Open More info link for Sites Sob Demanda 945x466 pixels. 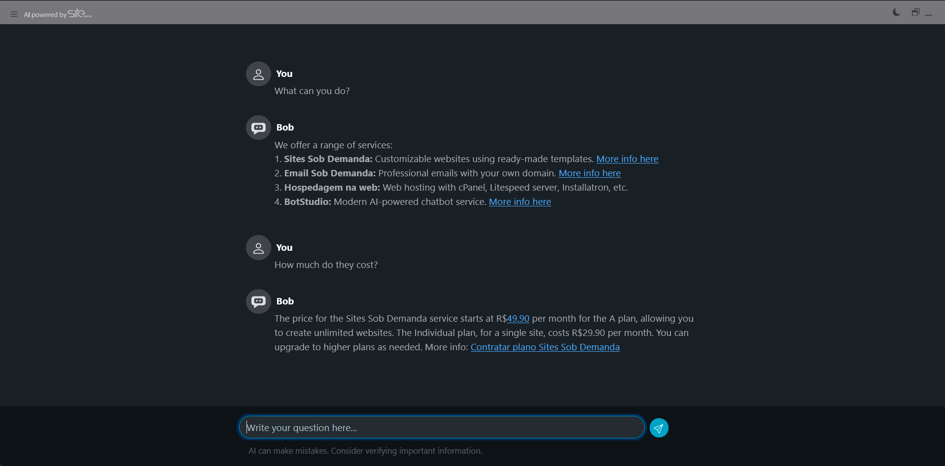(627, 159)
